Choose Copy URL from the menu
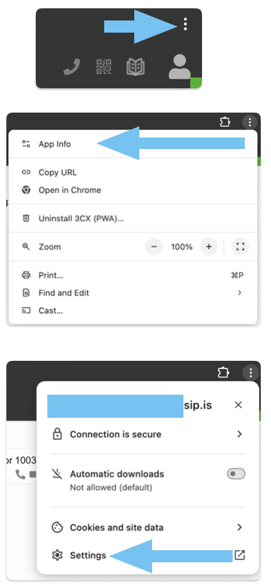This screenshot has width=271, height=586. pyautogui.click(x=132, y=172)
